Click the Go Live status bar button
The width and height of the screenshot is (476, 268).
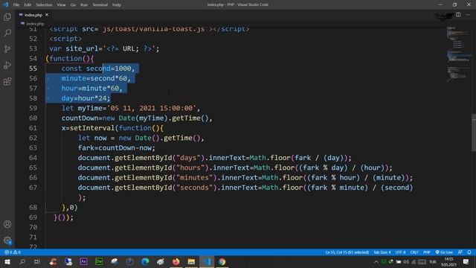pos(444,252)
